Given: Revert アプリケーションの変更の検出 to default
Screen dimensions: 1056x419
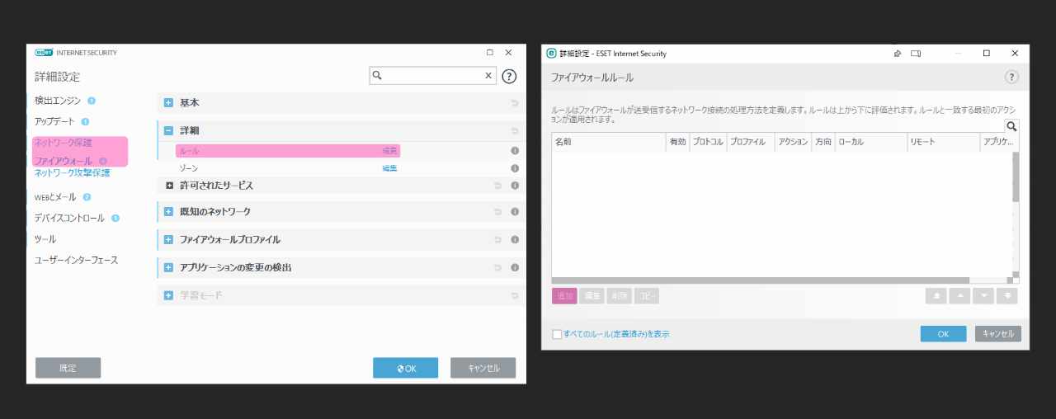Looking at the screenshot, I should (x=497, y=268).
